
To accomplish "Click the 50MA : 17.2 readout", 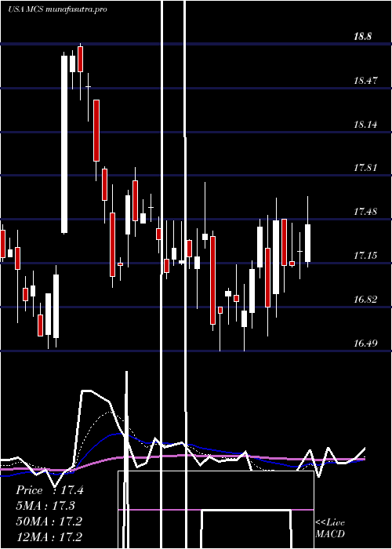I will pos(49,522).
